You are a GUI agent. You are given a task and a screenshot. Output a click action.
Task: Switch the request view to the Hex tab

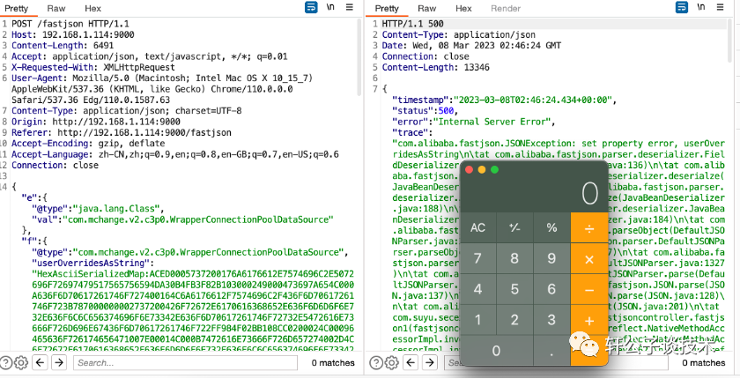click(93, 9)
